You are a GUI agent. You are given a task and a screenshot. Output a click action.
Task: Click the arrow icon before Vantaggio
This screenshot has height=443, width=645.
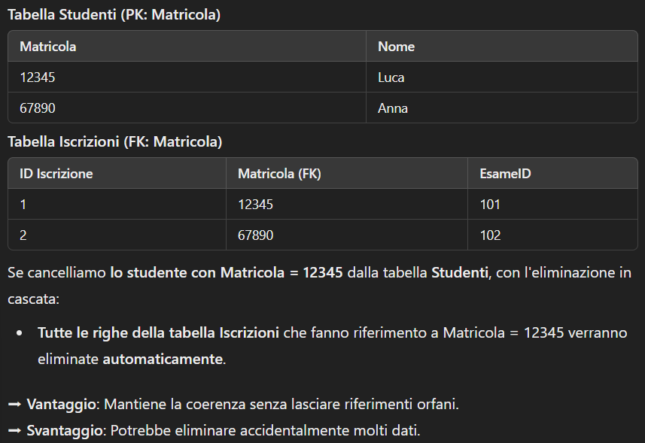[14, 405]
